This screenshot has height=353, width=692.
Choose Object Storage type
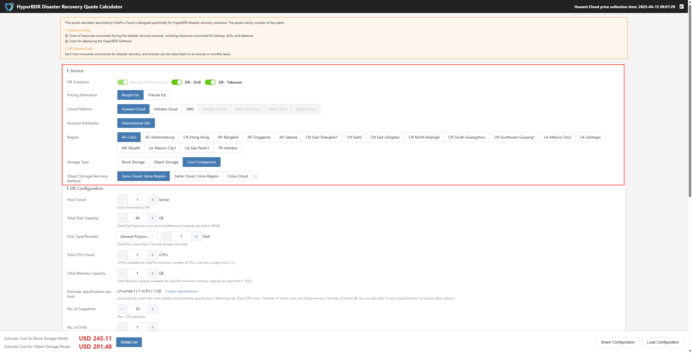pos(166,162)
